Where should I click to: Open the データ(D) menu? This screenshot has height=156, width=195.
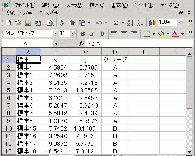(x=170, y=5)
